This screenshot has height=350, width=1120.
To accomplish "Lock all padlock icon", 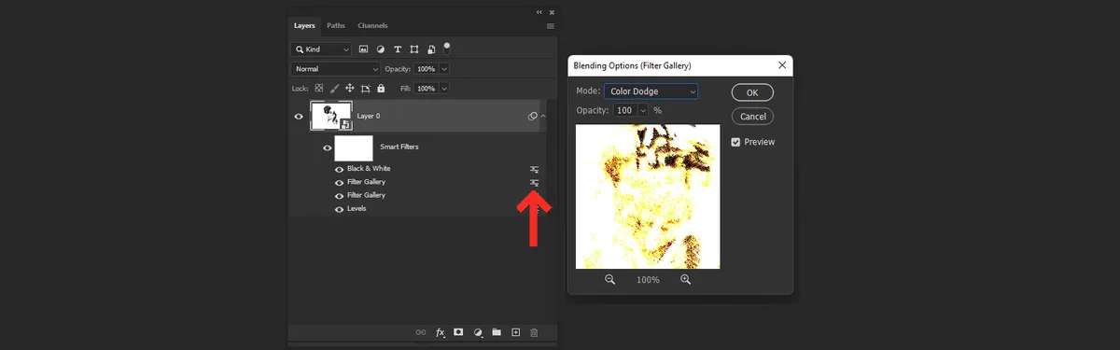I will pyautogui.click(x=381, y=89).
